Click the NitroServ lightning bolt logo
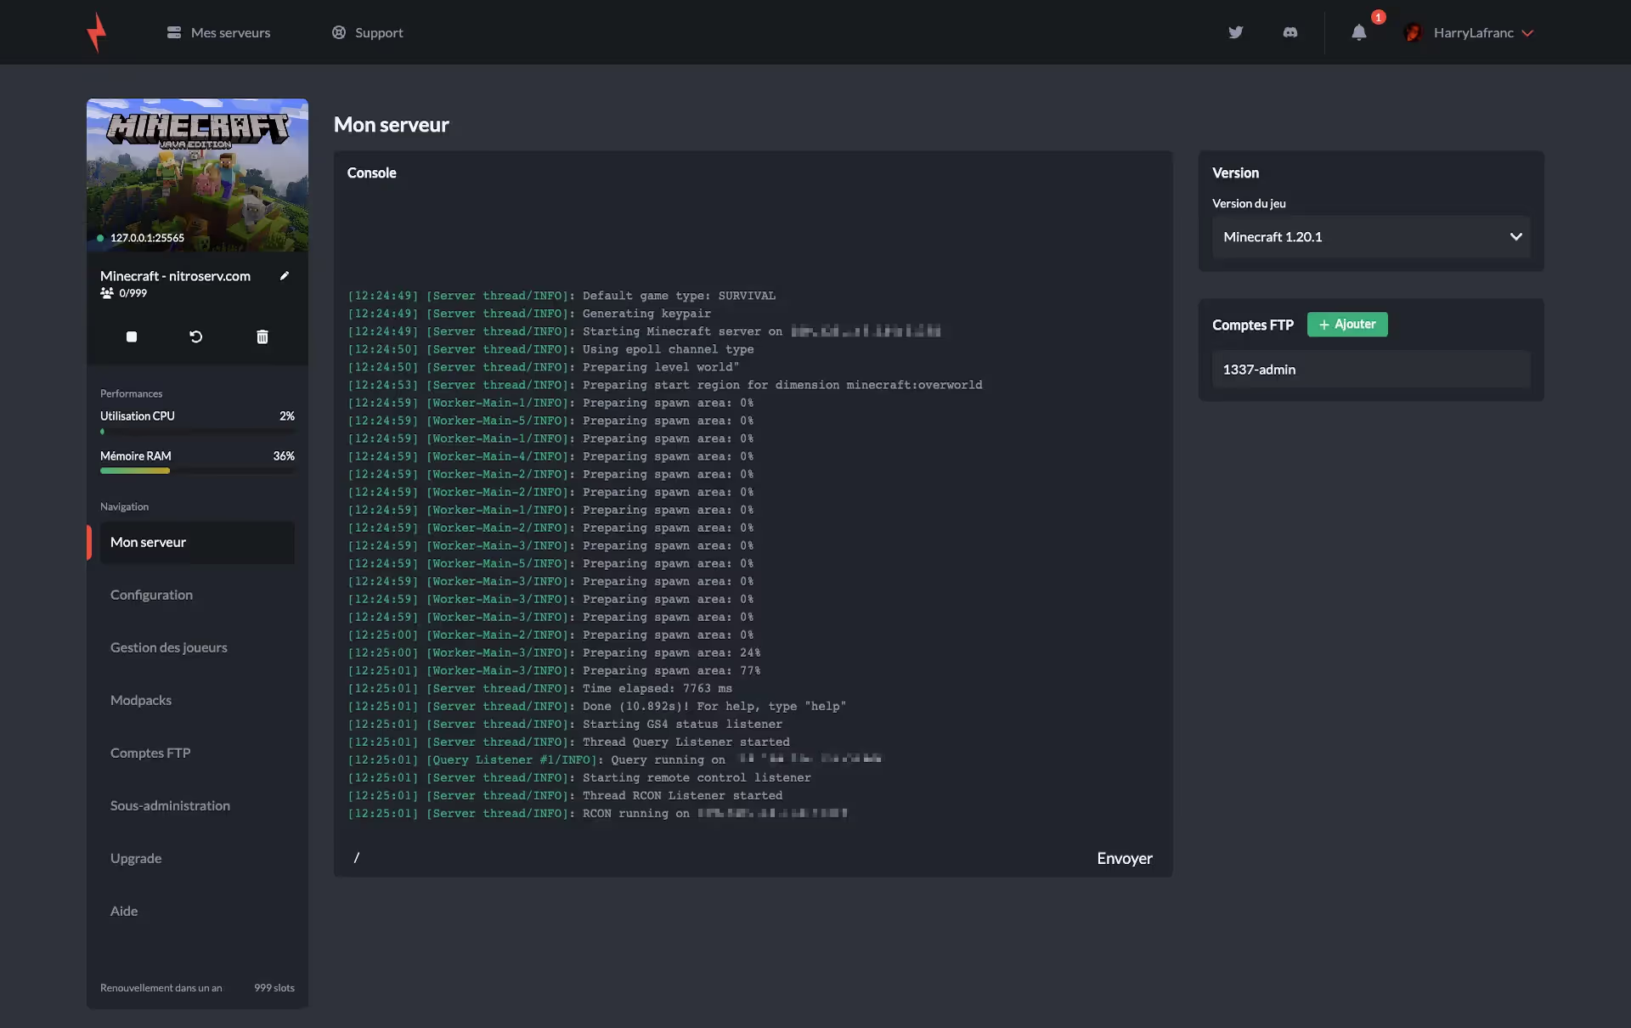1631x1028 pixels. [x=97, y=32]
